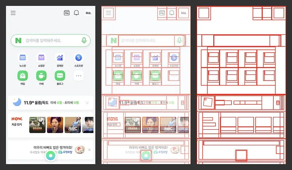
Task: Focus the search field in the red-outlined overlay screen
Action: (x=147, y=40)
